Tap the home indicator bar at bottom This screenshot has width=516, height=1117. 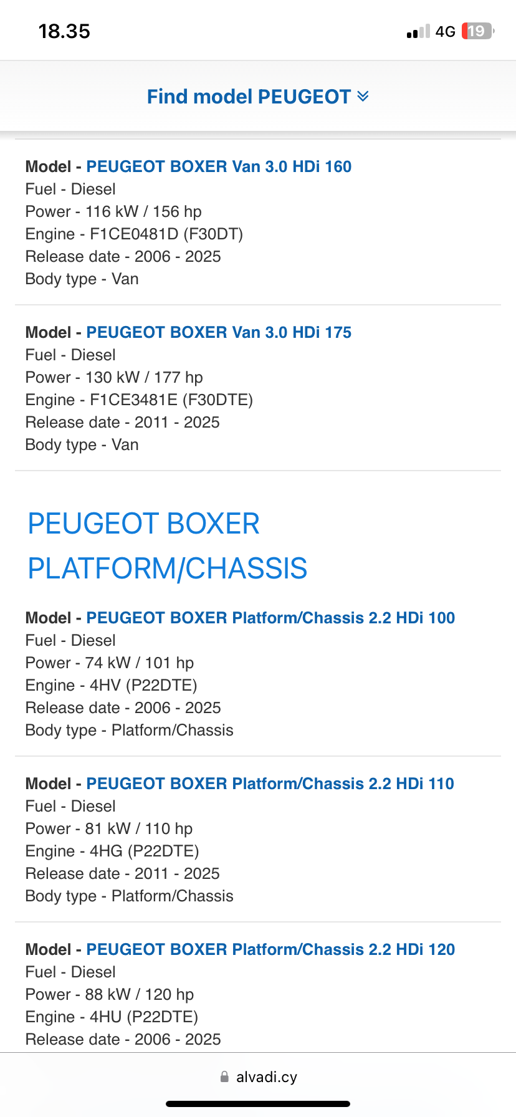coord(258,1104)
